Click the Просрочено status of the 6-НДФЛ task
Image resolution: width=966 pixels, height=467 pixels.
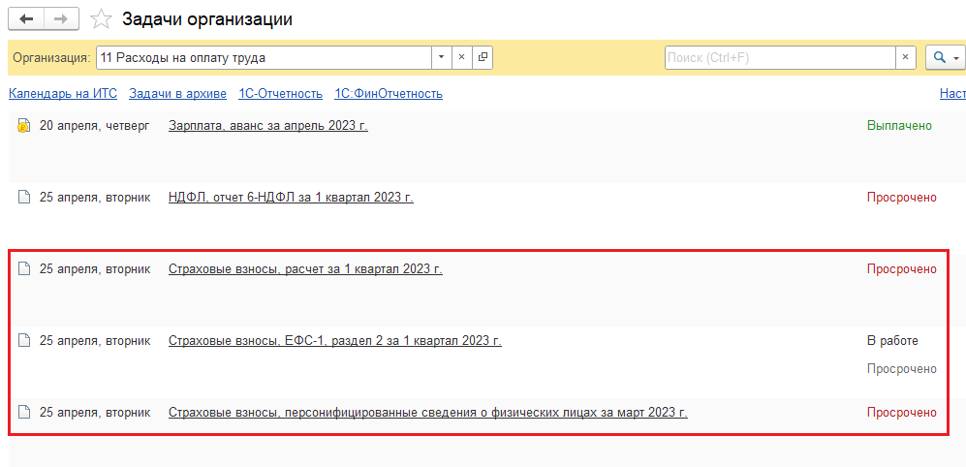[x=902, y=197]
